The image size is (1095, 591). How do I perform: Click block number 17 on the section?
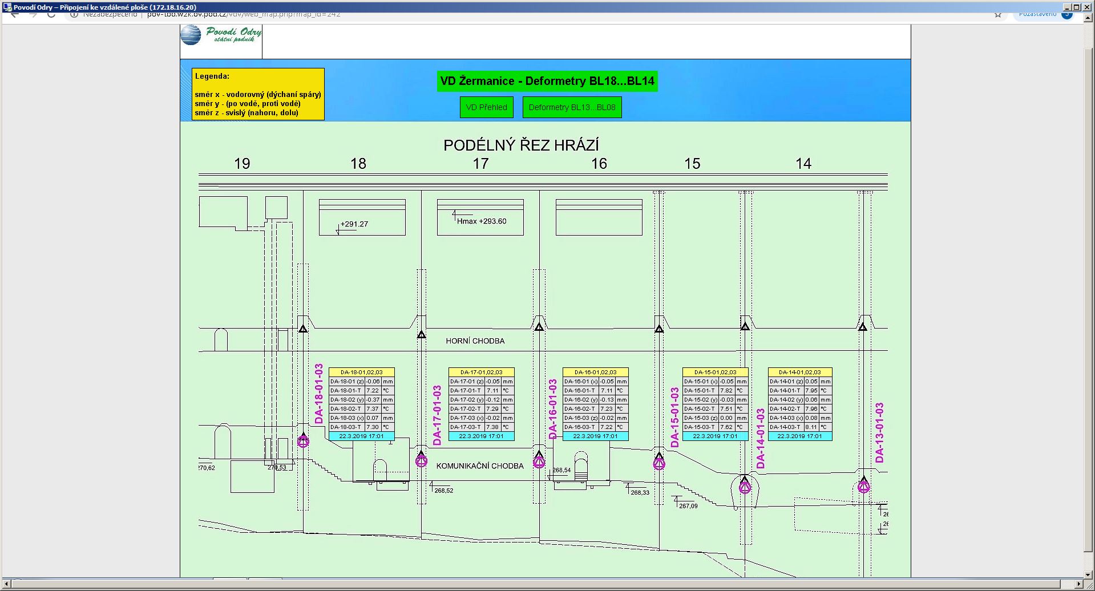481,164
